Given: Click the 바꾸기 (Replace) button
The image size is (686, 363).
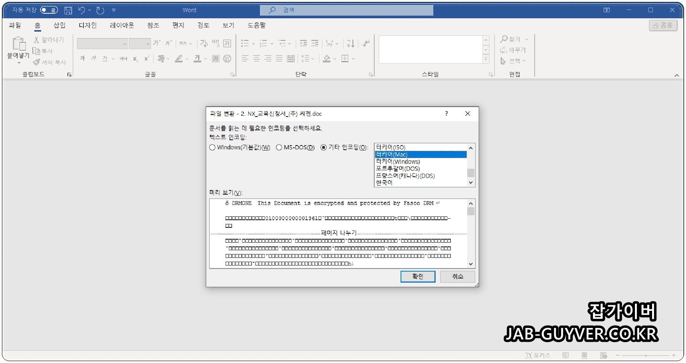Looking at the screenshot, I should 513,50.
